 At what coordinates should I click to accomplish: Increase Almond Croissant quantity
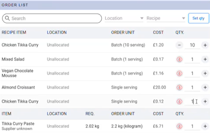(205, 87)
